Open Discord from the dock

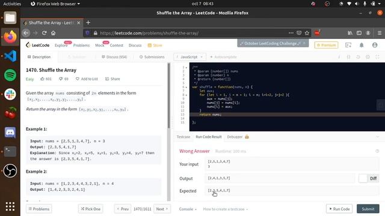pyautogui.click(x=10, y=133)
